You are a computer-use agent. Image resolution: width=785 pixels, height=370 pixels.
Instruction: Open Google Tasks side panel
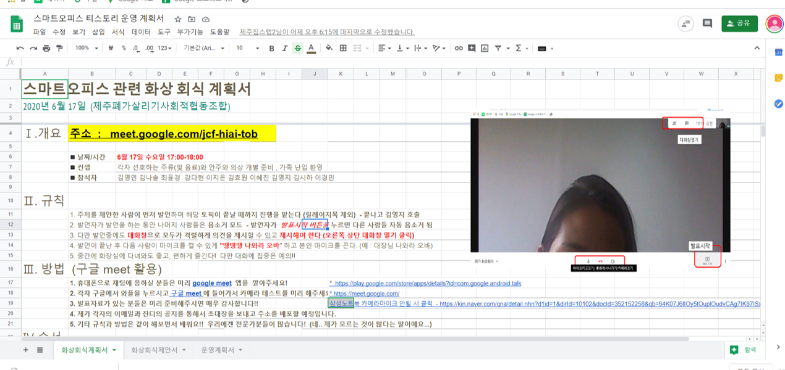coord(779,104)
